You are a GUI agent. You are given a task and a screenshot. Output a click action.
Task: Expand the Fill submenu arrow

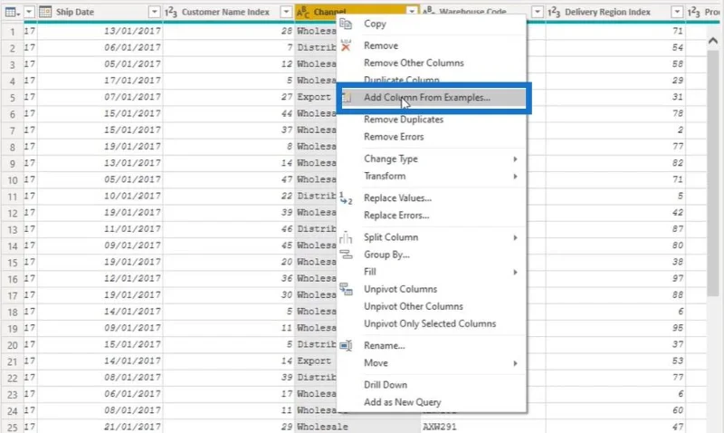pyautogui.click(x=515, y=272)
